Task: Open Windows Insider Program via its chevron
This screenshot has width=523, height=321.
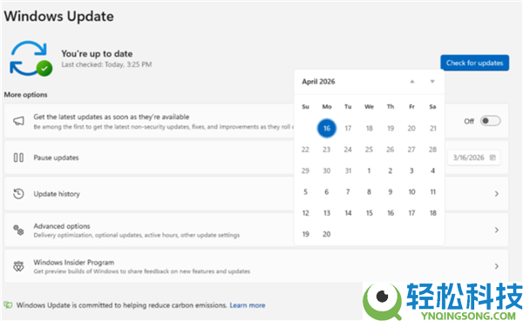Action: point(497,266)
